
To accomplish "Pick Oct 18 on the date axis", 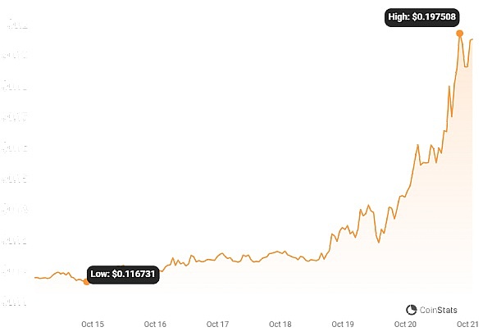I will pyautogui.click(x=280, y=325).
